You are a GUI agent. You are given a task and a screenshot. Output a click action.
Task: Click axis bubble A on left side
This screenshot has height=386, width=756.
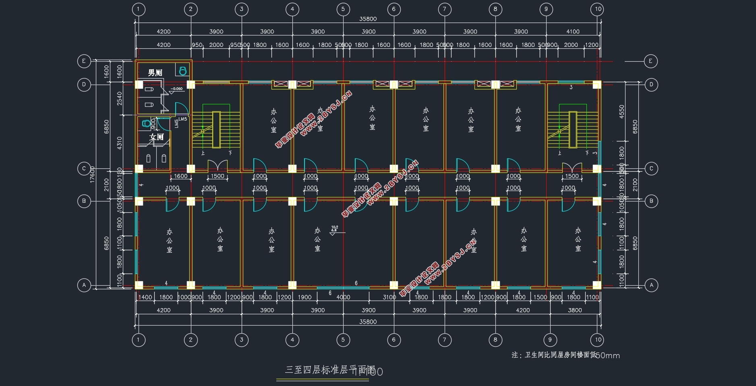pos(84,285)
